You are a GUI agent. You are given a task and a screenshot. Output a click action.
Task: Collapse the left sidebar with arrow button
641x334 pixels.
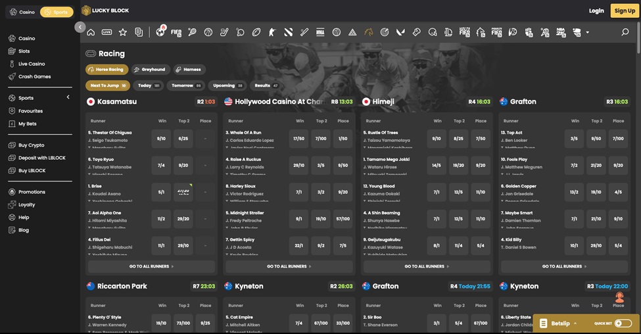coord(80,27)
